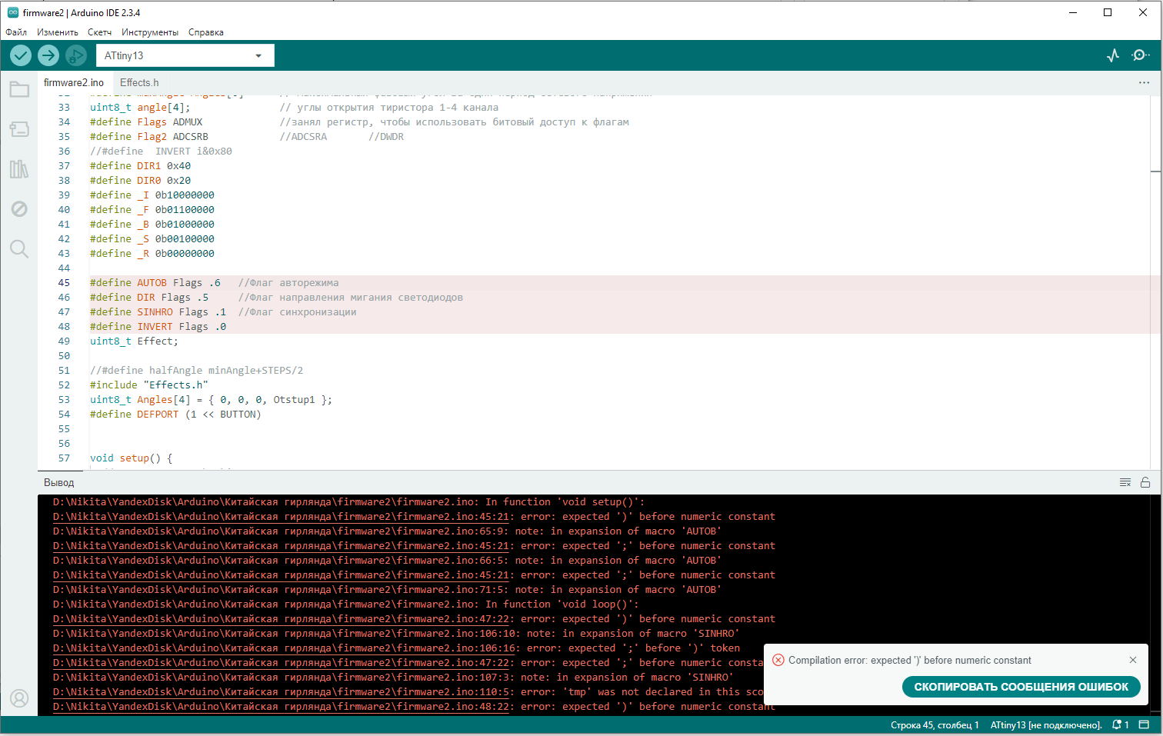This screenshot has width=1163, height=736.
Task: Open the Инструменты menu
Action: click(x=150, y=32)
